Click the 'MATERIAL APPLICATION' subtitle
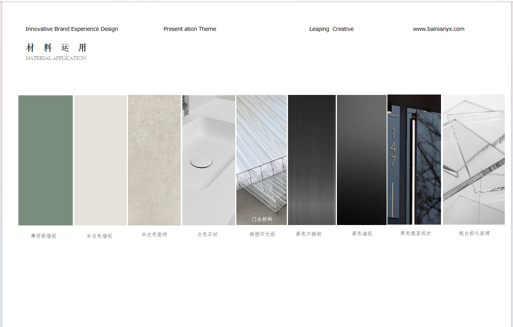 click(56, 58)
